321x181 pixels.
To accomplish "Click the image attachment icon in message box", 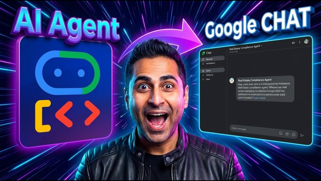I will [x=281, y=133].
